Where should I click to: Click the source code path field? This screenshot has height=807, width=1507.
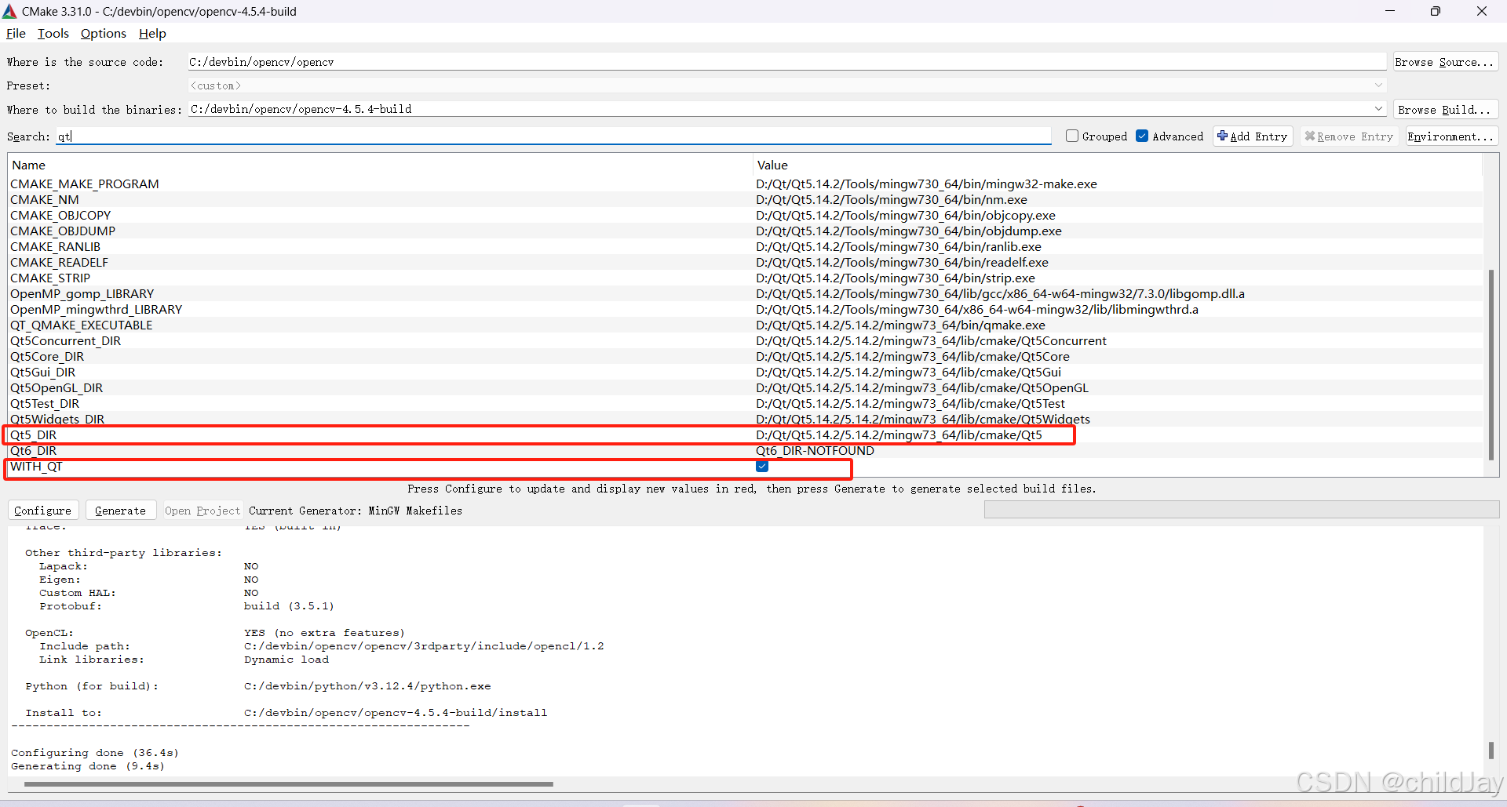coord(786,62)
